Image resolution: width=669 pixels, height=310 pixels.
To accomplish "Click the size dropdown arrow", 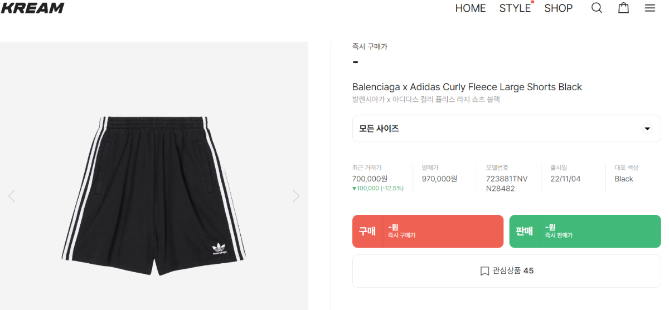I will (647, 129).
